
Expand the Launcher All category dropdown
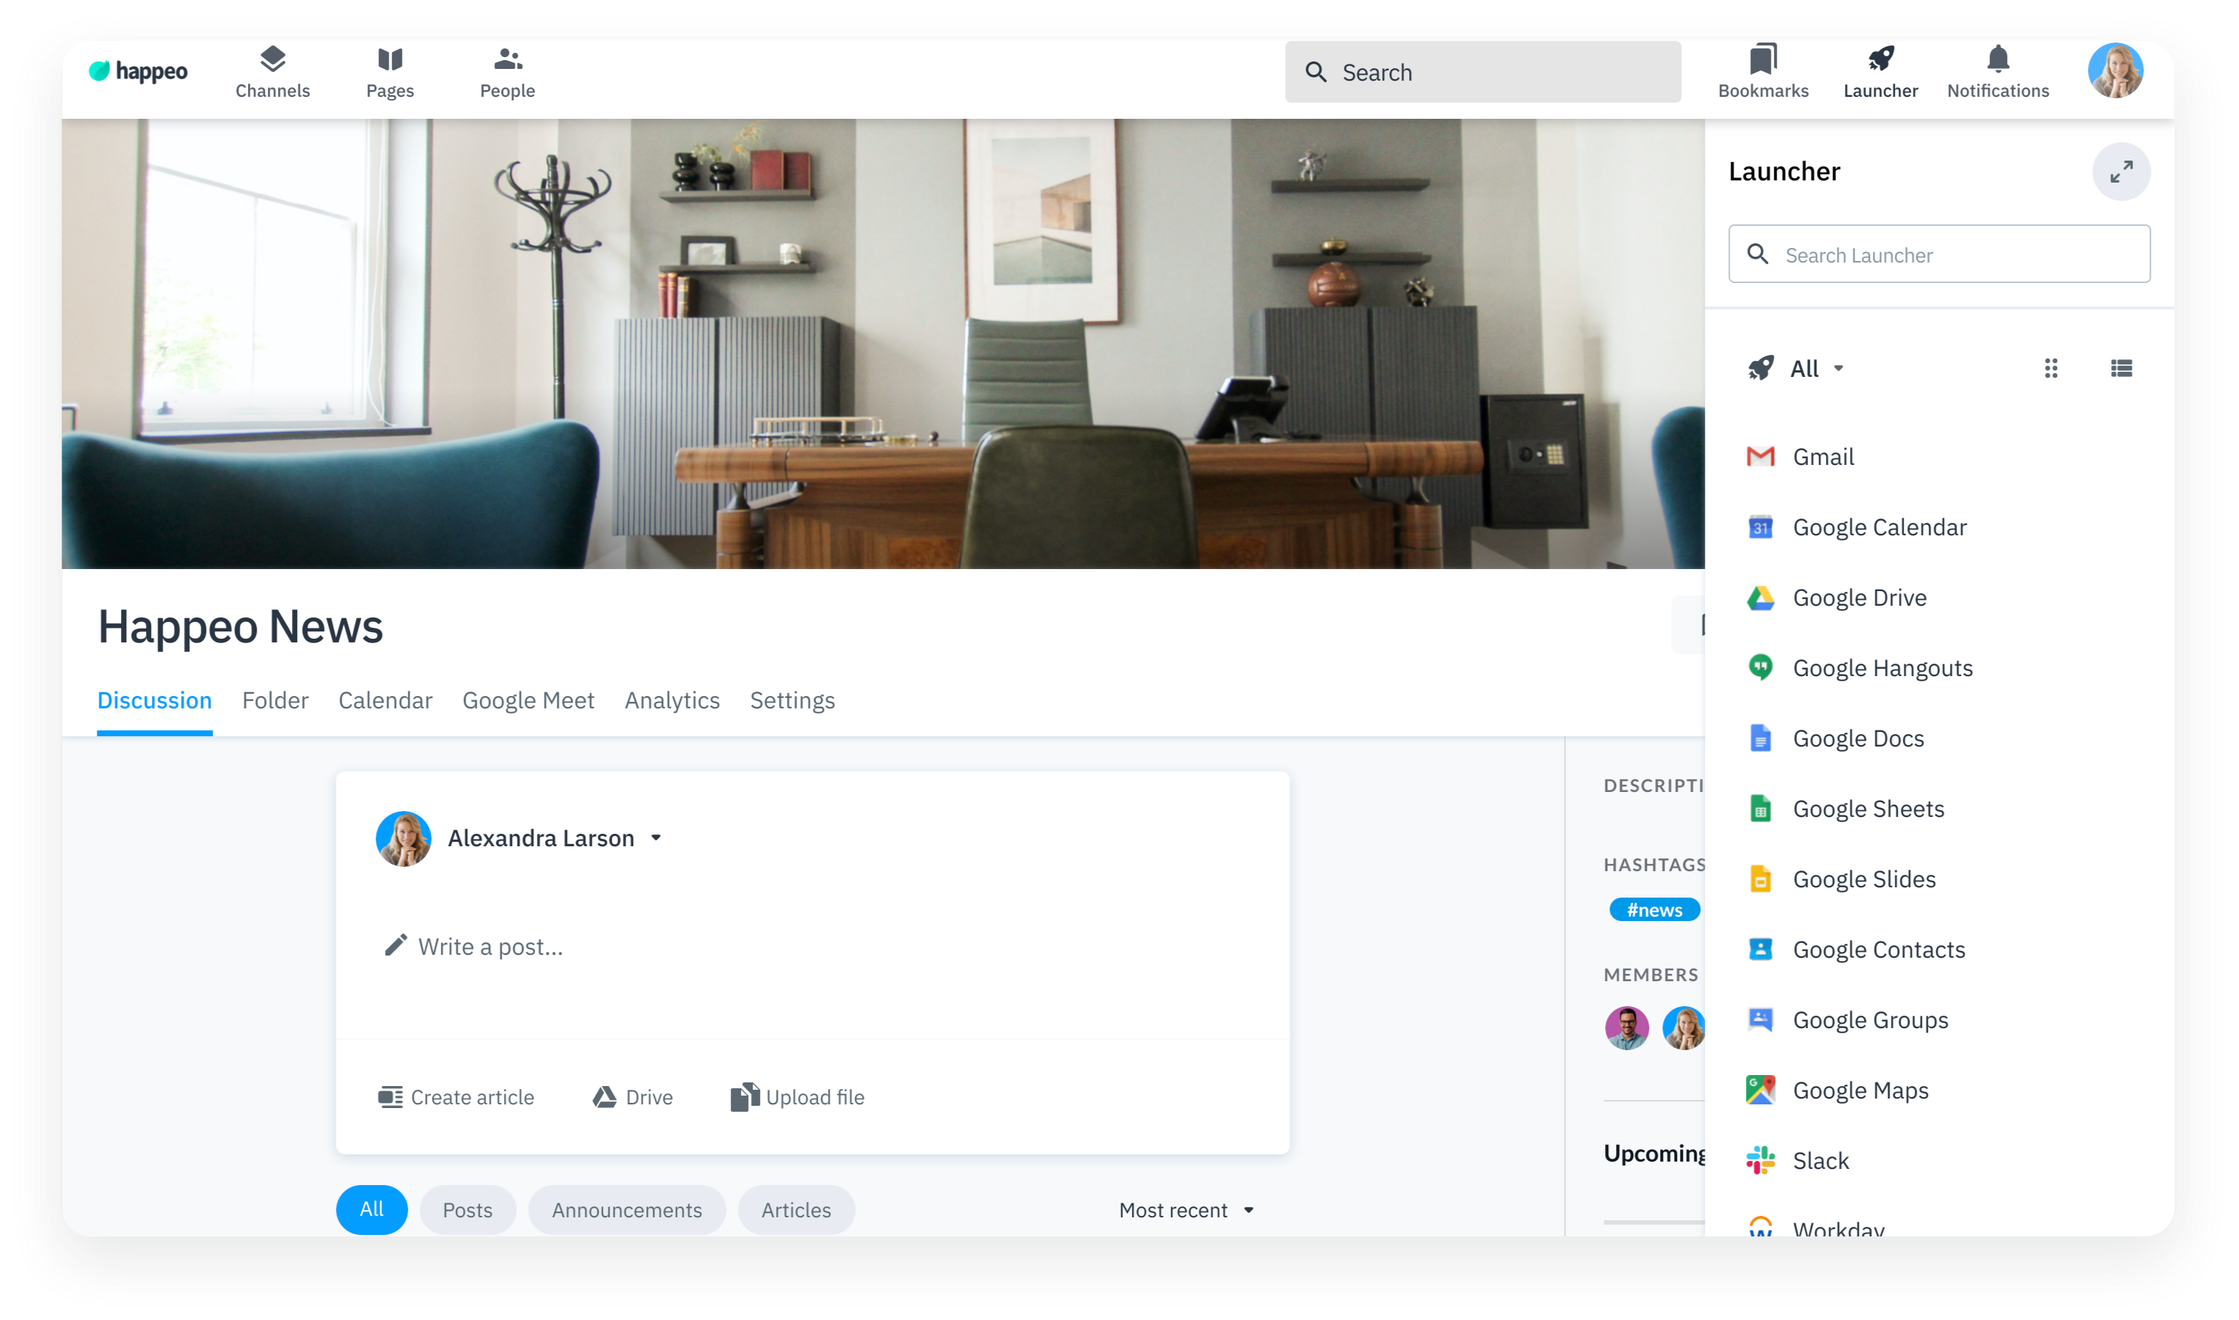(x=1815, y=368)
